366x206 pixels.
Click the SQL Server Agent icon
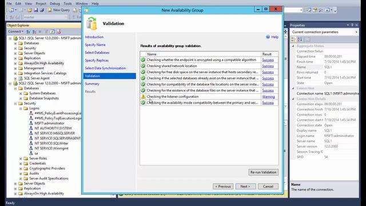21,78
